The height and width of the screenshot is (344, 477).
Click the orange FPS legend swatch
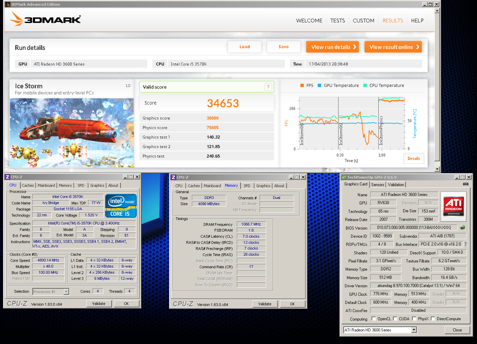pyautogui.click(x=302, y=86)
